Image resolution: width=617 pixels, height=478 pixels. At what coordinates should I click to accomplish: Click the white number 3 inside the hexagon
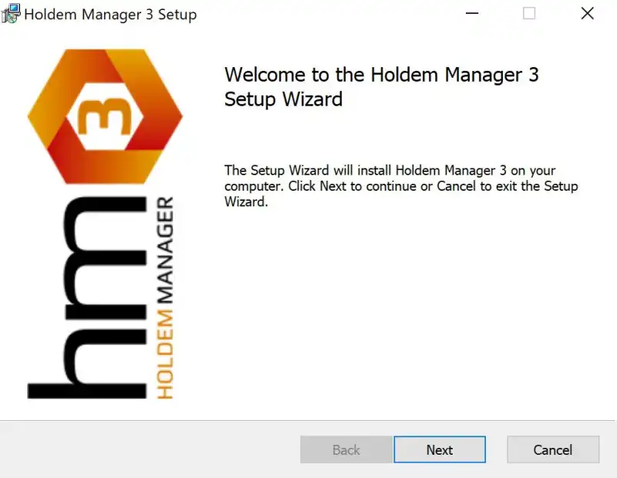(104, 117)
